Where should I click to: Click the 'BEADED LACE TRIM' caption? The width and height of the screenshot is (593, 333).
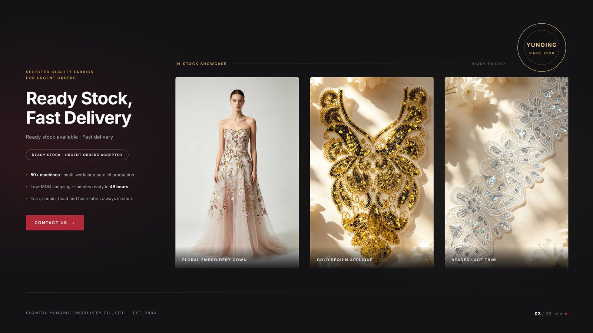pyautogui.click(x=474, y=260)
